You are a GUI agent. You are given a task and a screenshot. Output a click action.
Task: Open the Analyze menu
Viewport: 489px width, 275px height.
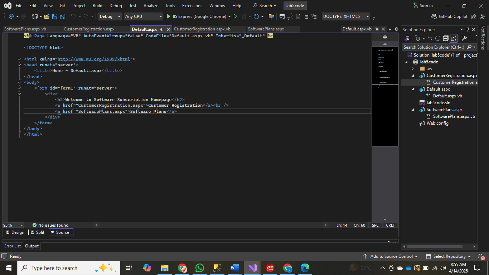point(151,6)
